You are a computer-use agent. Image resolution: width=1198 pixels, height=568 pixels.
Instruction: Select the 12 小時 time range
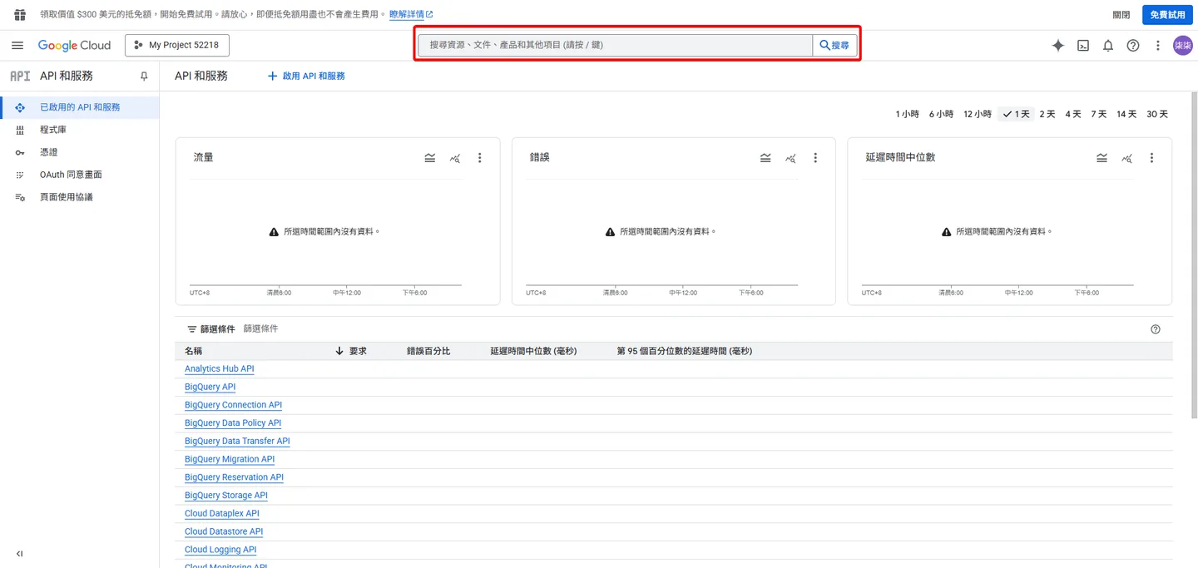tap(978, 114)
